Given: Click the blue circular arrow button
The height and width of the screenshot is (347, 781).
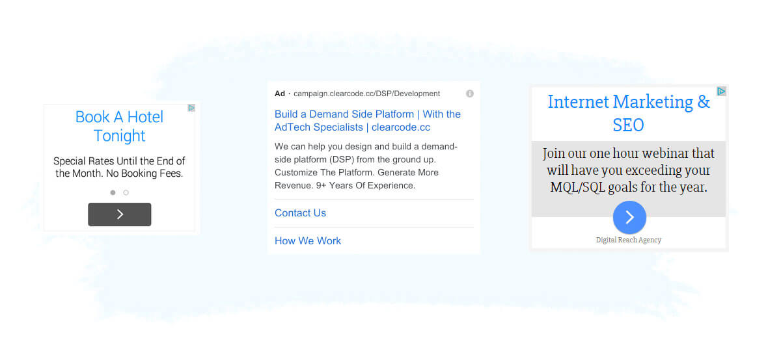Looking at the screenshot, I should tap(629, 217).
